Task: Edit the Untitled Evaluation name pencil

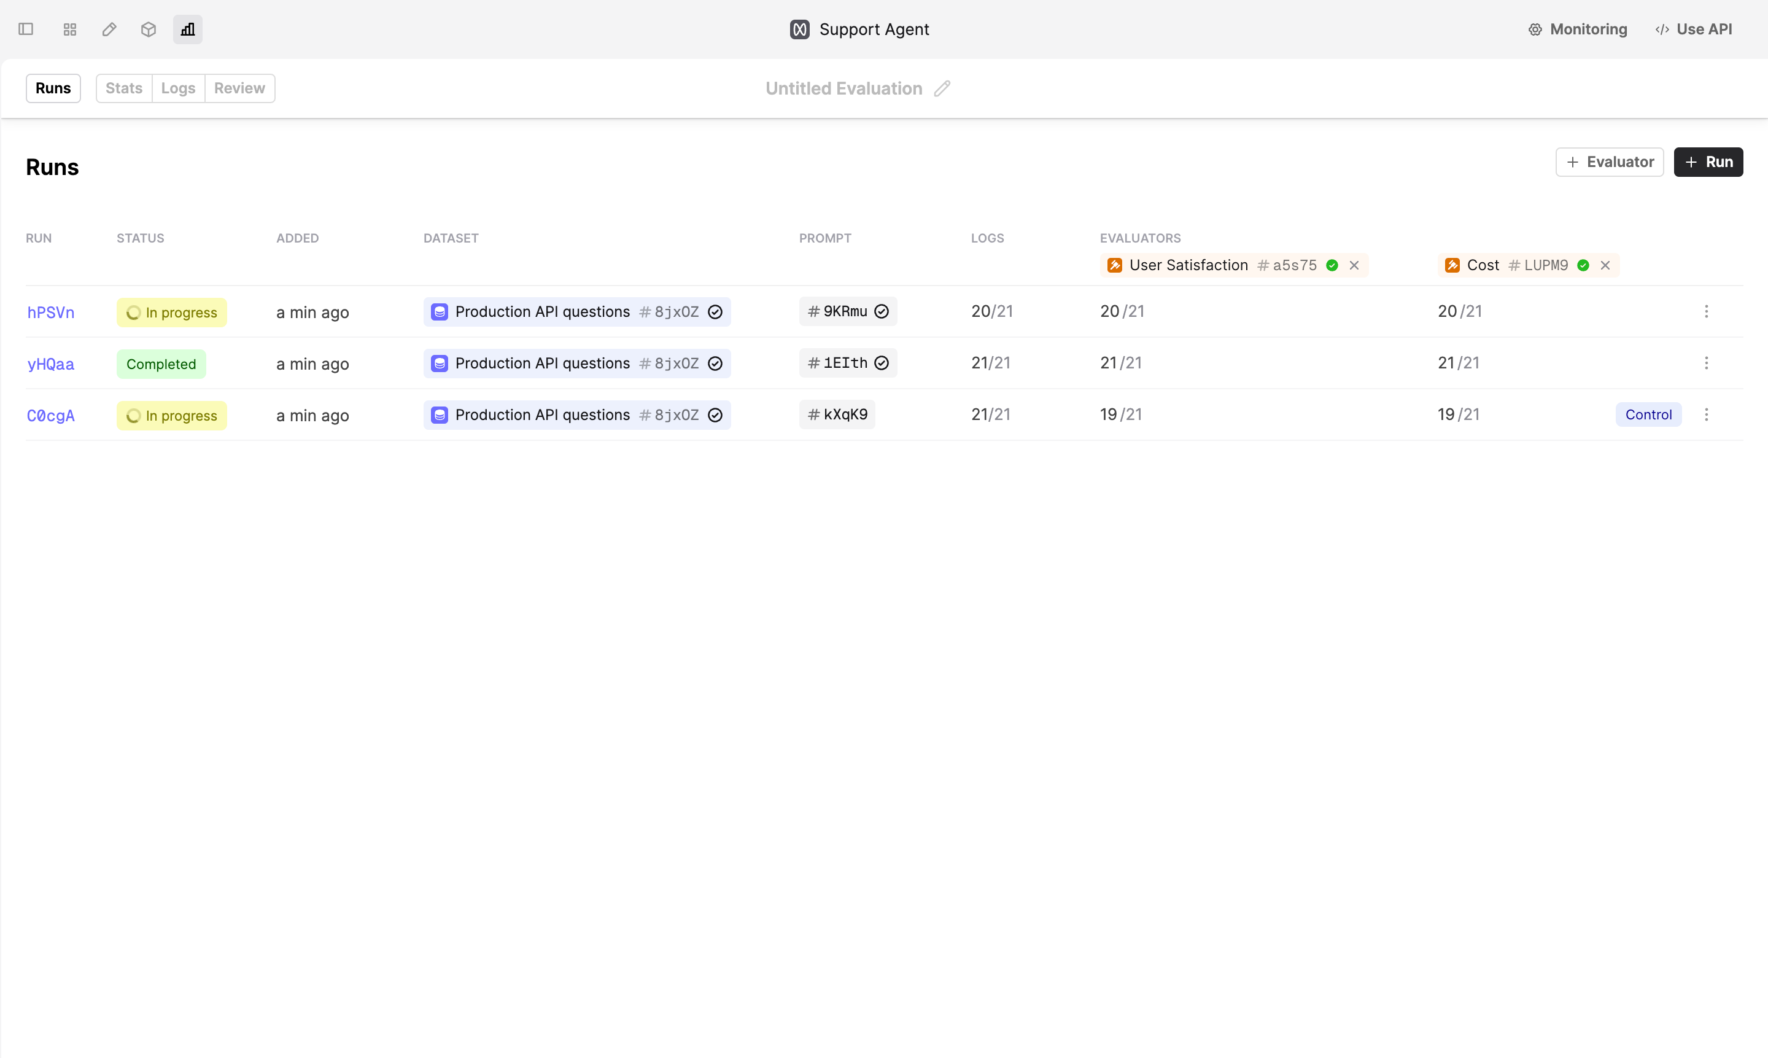Action: point(942,88)
